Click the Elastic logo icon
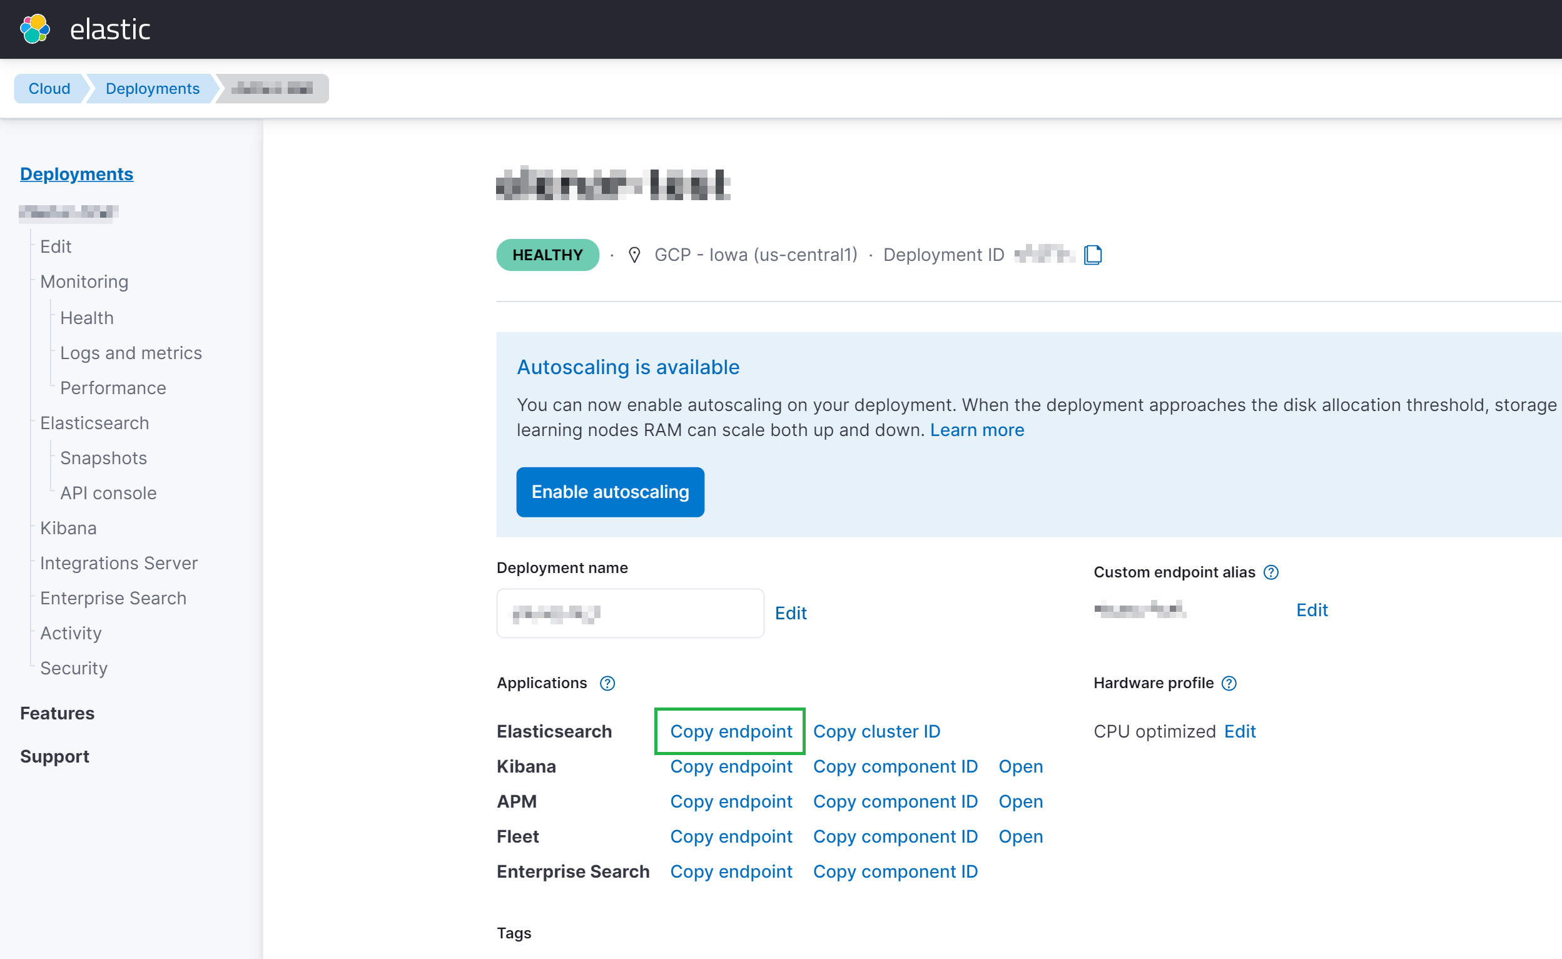 (x=35, y=29)
